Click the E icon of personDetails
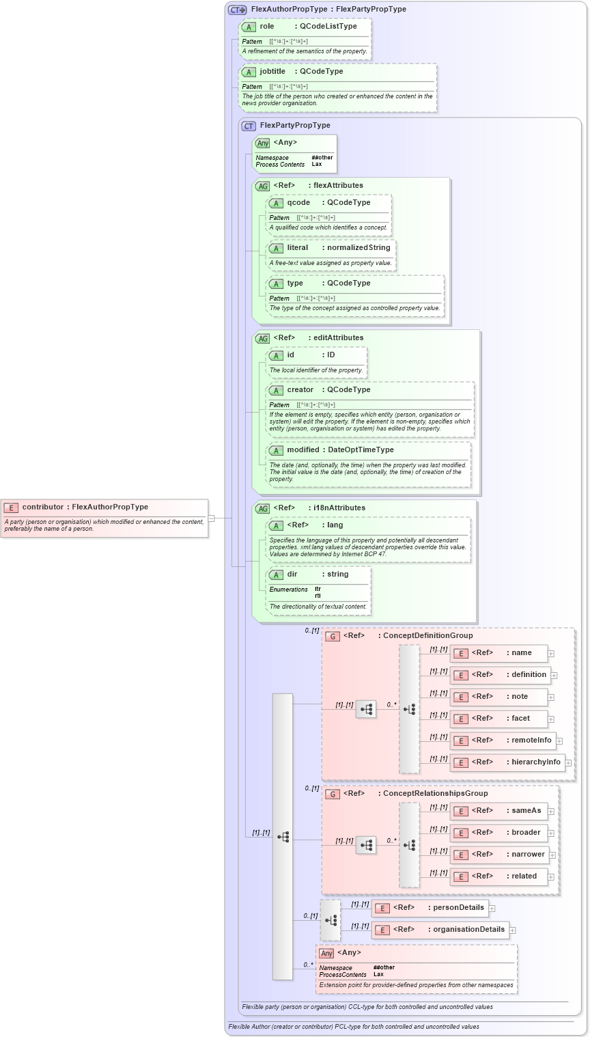This screenshot has height=1037, width=590. [382, 908]
